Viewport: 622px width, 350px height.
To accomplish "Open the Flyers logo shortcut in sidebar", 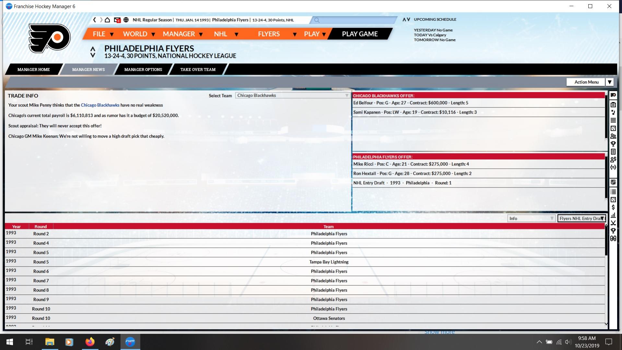I will 613,95.
